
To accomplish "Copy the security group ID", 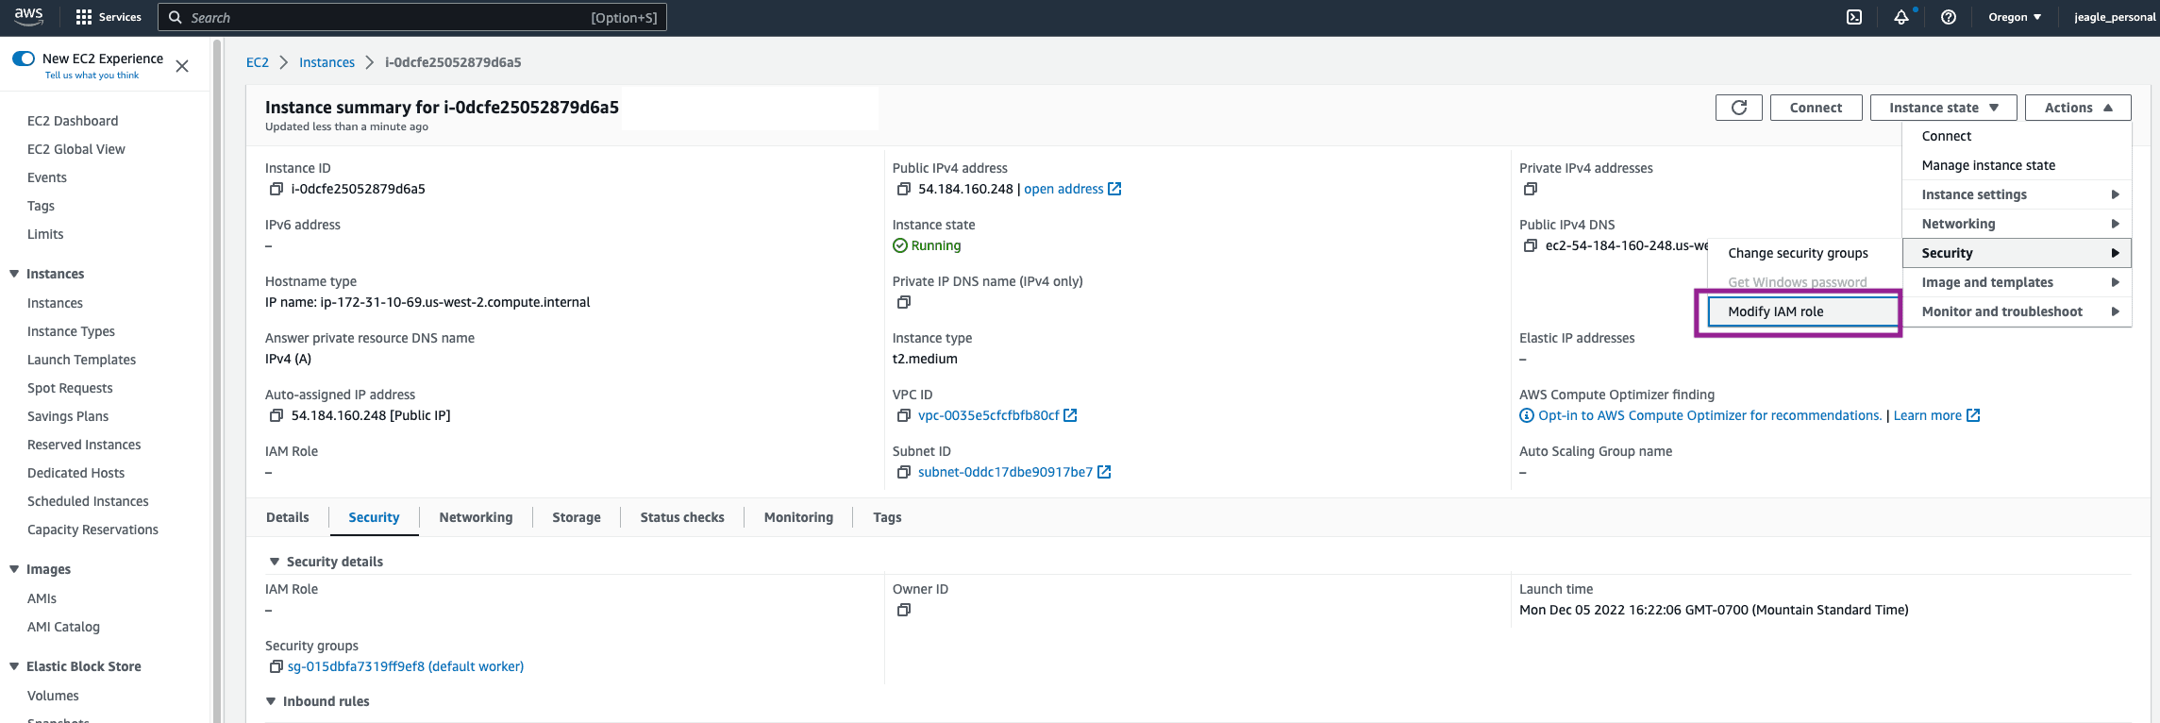I will (x=276, y=666).
